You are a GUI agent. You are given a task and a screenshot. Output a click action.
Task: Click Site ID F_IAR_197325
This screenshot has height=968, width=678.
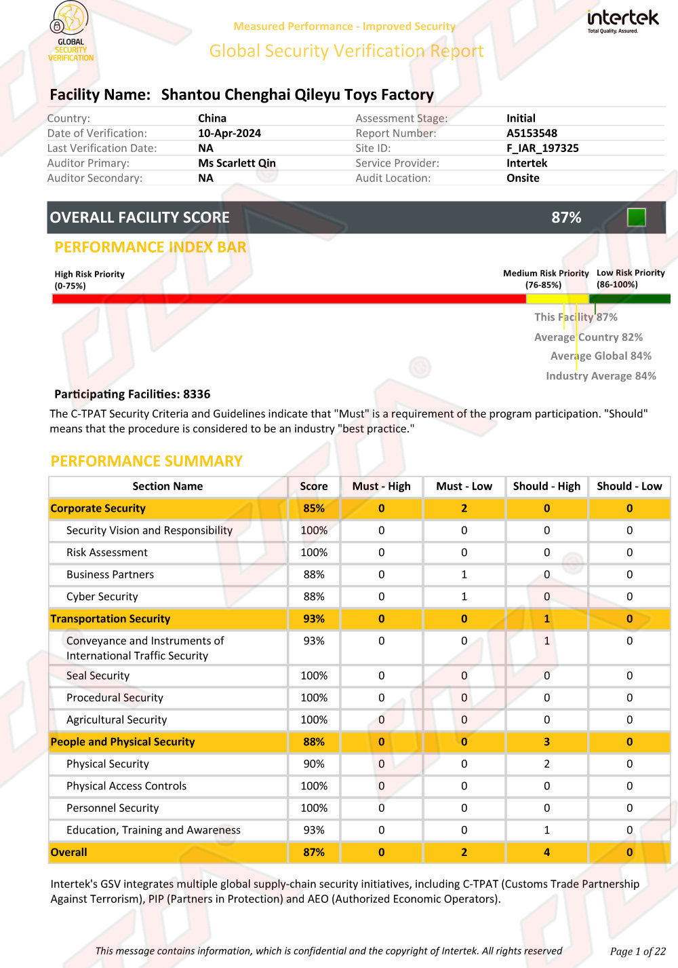pyautogui.click(x=542, y=148)
